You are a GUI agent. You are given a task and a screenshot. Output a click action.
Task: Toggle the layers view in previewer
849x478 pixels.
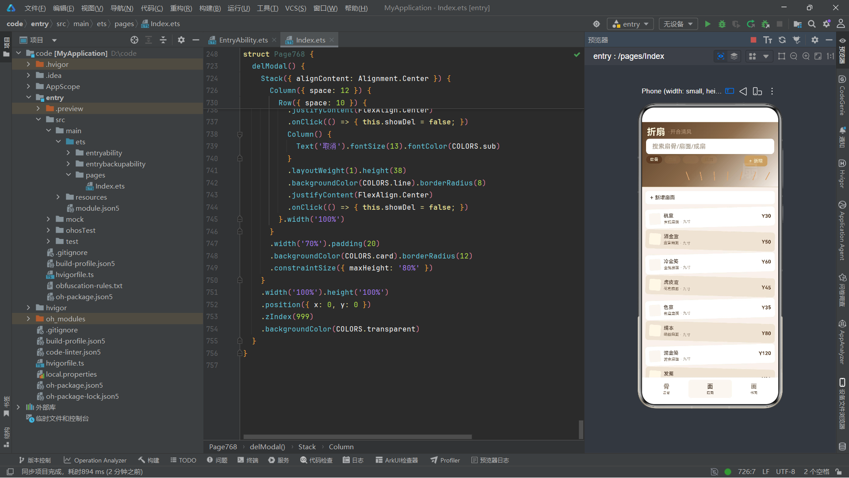coord(734,56)
